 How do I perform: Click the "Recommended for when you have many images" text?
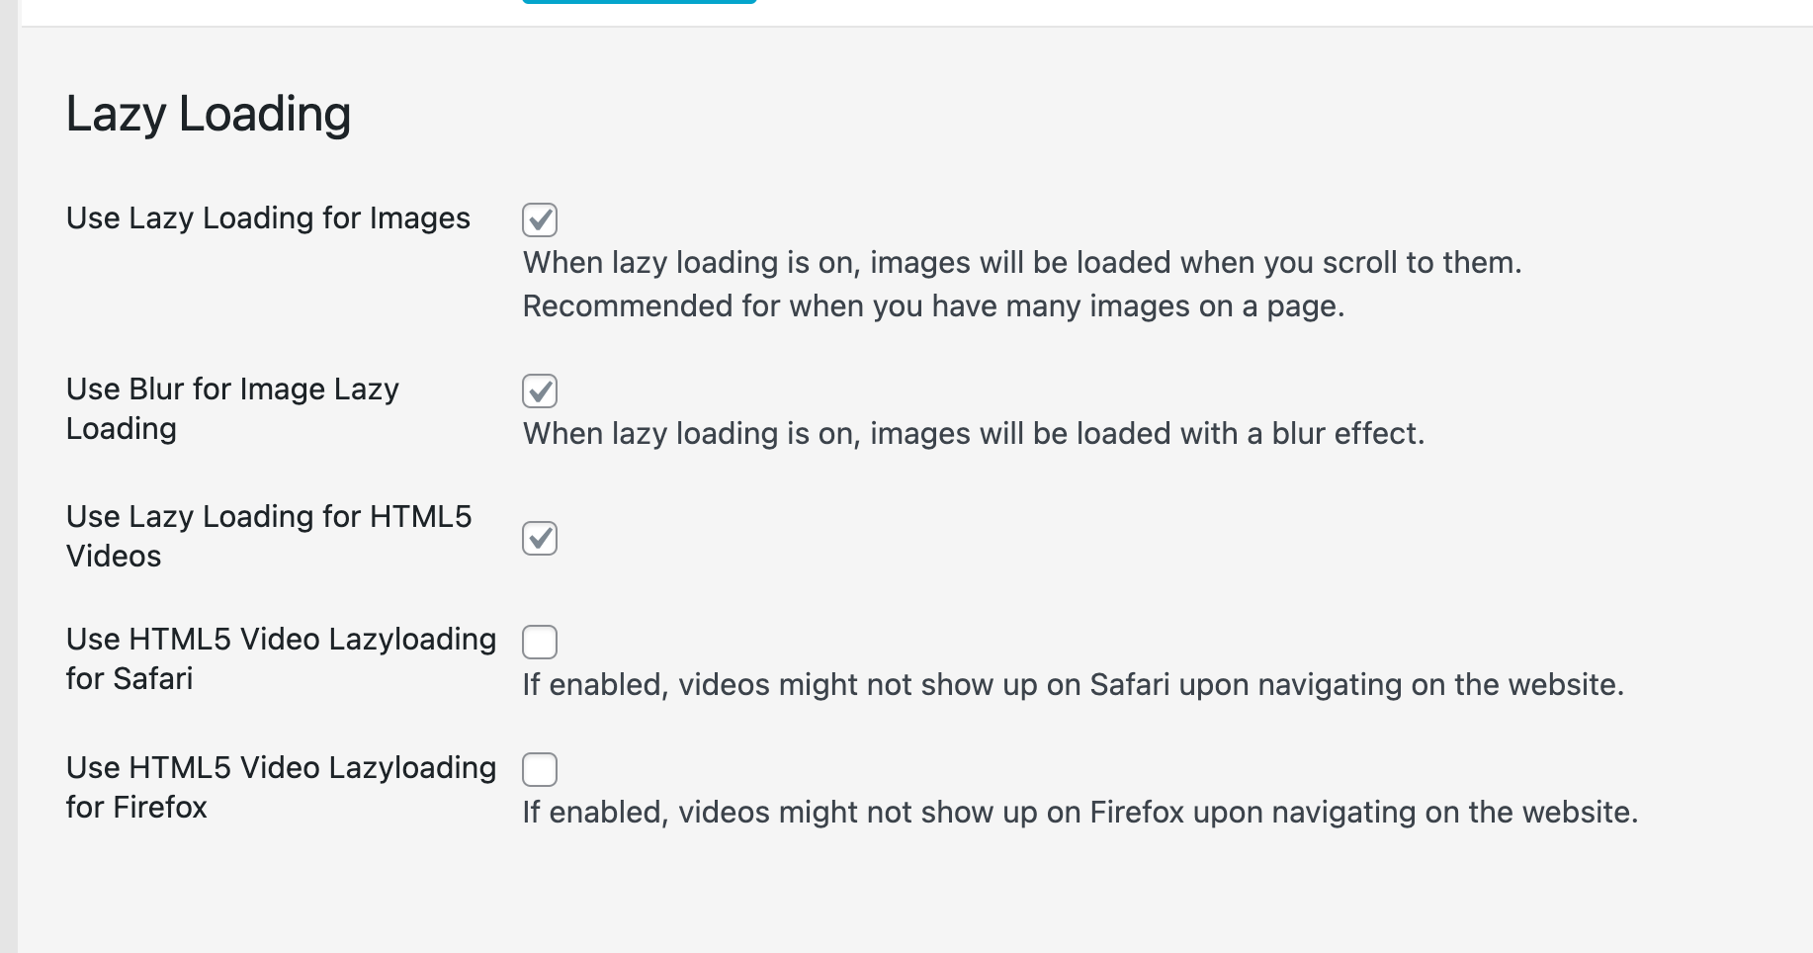pyautogui.click(x=933, y=306)
